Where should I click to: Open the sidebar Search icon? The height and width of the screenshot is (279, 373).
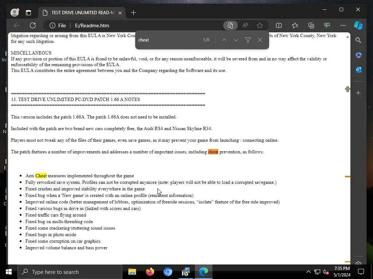tap(358, 40)
